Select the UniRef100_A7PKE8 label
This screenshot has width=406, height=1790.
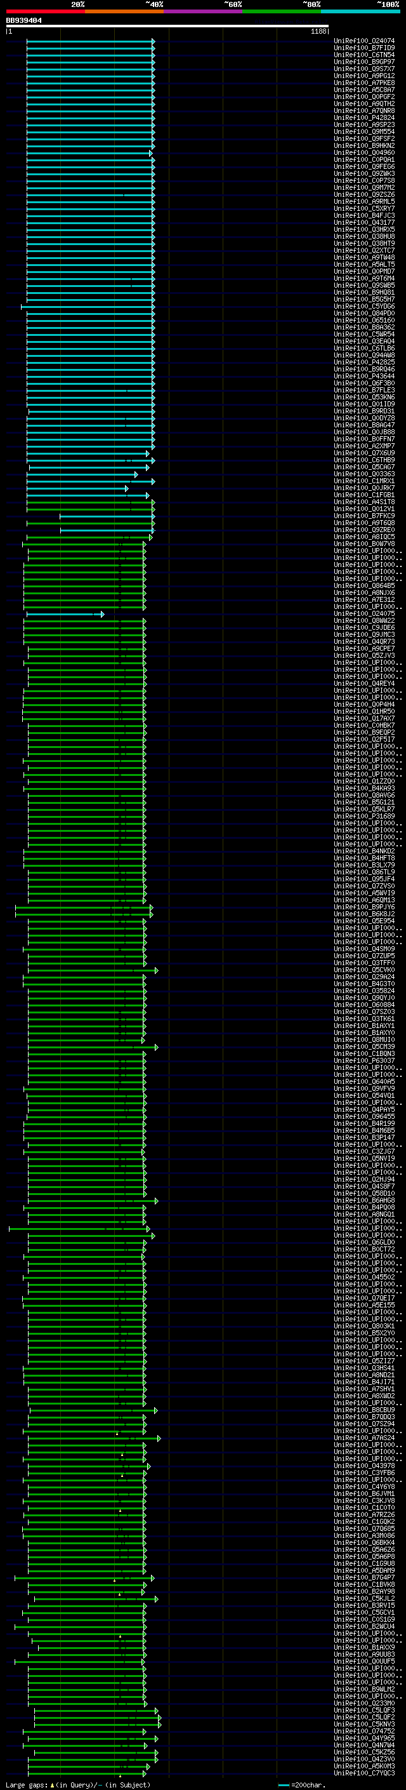coord(364,83)
